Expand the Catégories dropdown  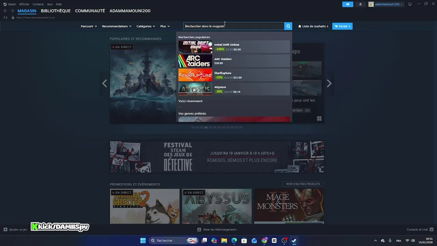pyautogui.click(x=146, y=26)
